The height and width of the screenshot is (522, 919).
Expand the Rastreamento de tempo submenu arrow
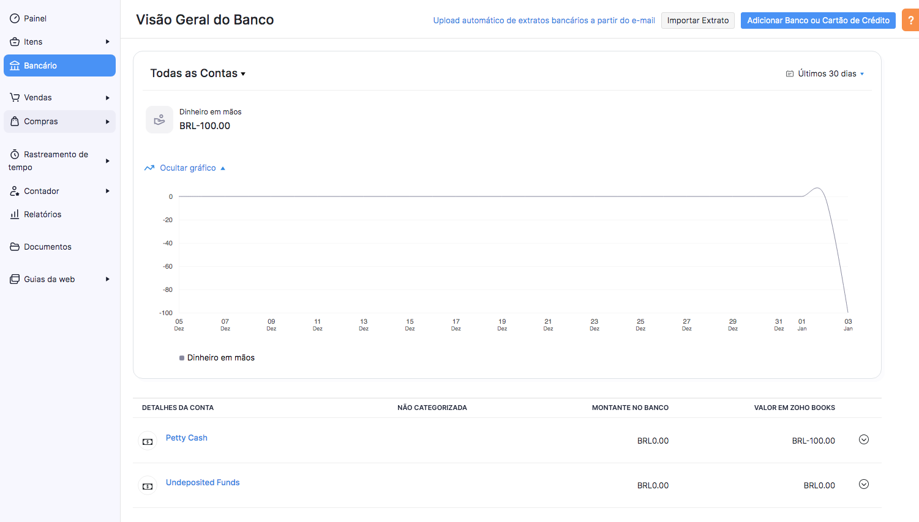pos(107,161)
